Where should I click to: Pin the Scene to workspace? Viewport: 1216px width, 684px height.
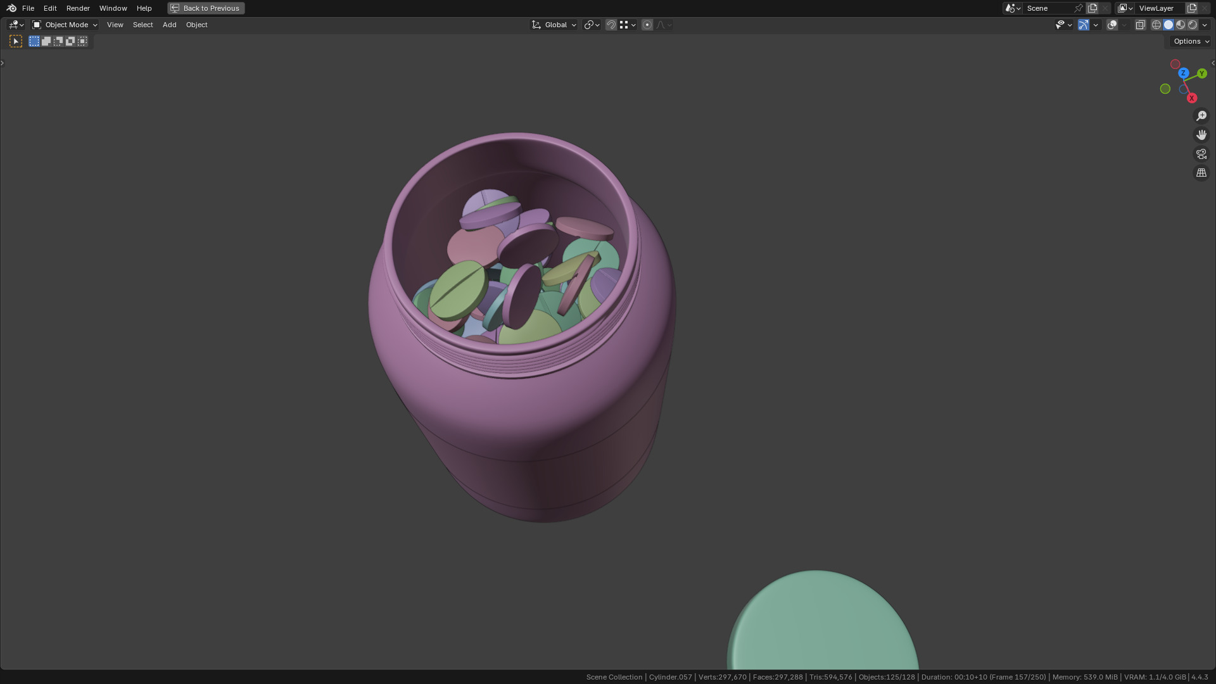click(1079, 8)
